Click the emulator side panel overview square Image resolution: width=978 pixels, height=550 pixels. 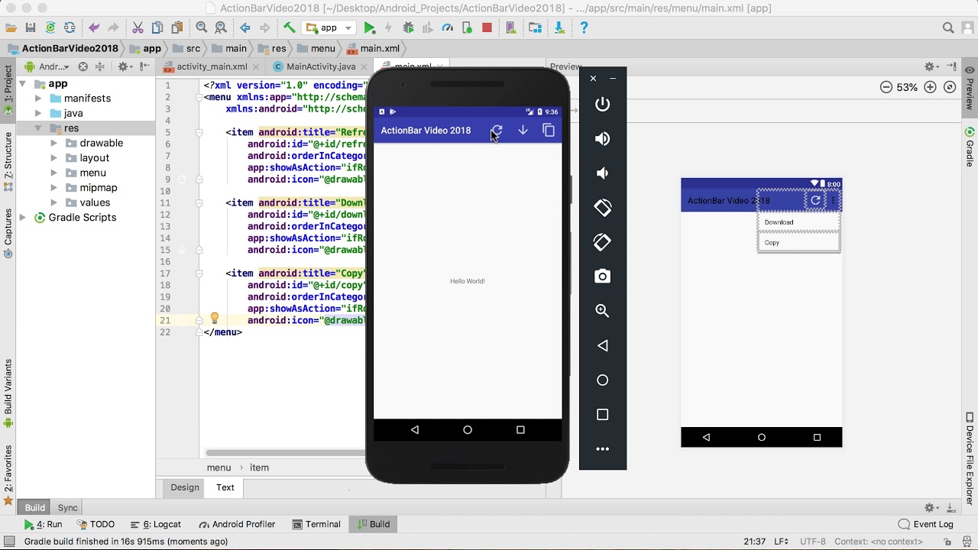[603, 415]
